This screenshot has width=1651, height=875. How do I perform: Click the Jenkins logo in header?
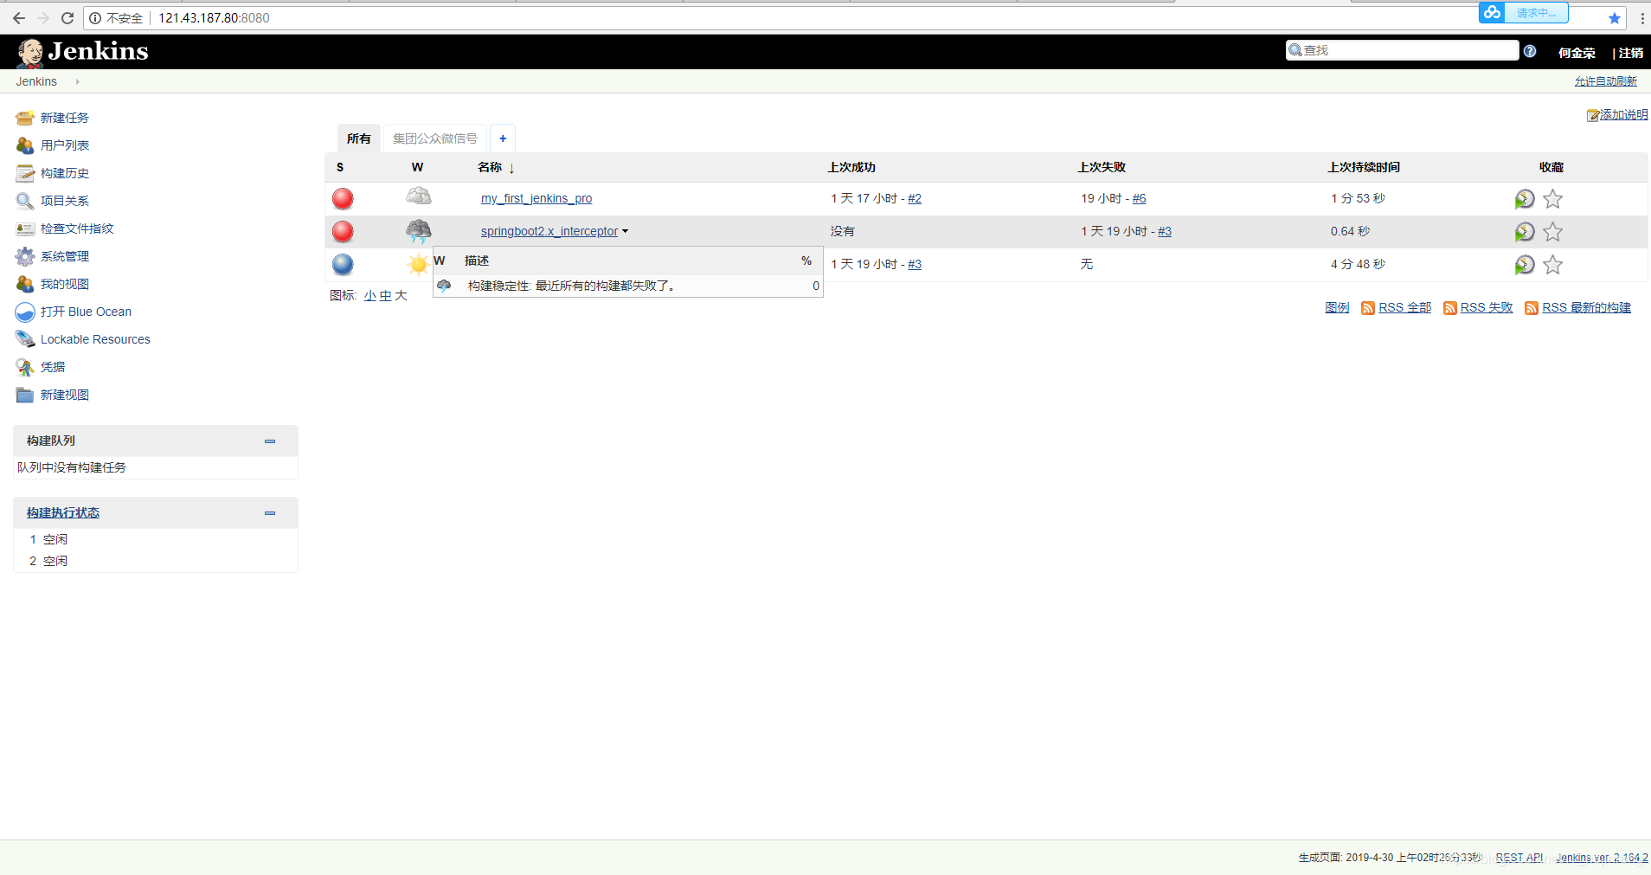point(82,52)
